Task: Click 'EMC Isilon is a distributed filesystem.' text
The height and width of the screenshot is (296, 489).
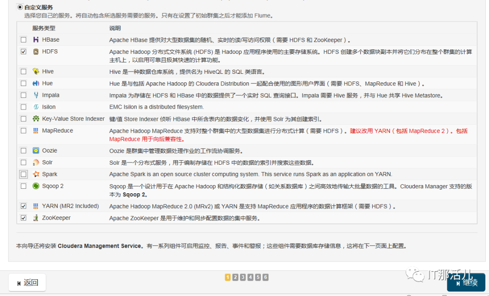Action: 156,107
